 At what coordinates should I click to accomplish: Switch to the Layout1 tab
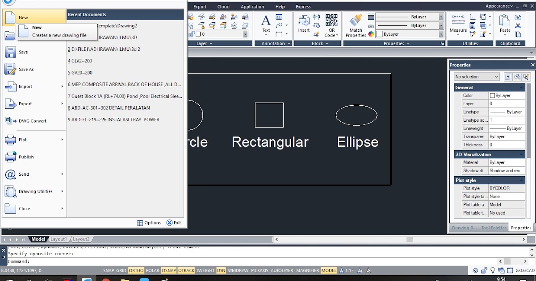59,239
